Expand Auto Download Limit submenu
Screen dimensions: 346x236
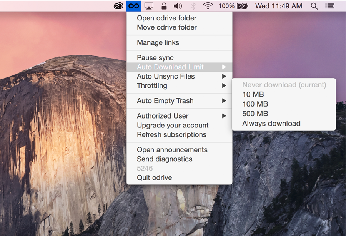pyautogui.click(x=180, y=67)
